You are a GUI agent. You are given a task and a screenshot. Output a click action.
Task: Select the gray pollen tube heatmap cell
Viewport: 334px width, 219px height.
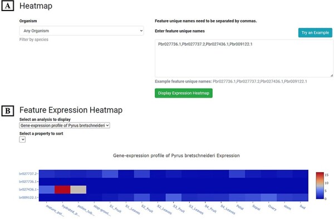point(78,189)
